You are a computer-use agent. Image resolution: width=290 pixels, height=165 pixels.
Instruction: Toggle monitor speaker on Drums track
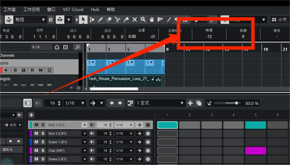6,70
